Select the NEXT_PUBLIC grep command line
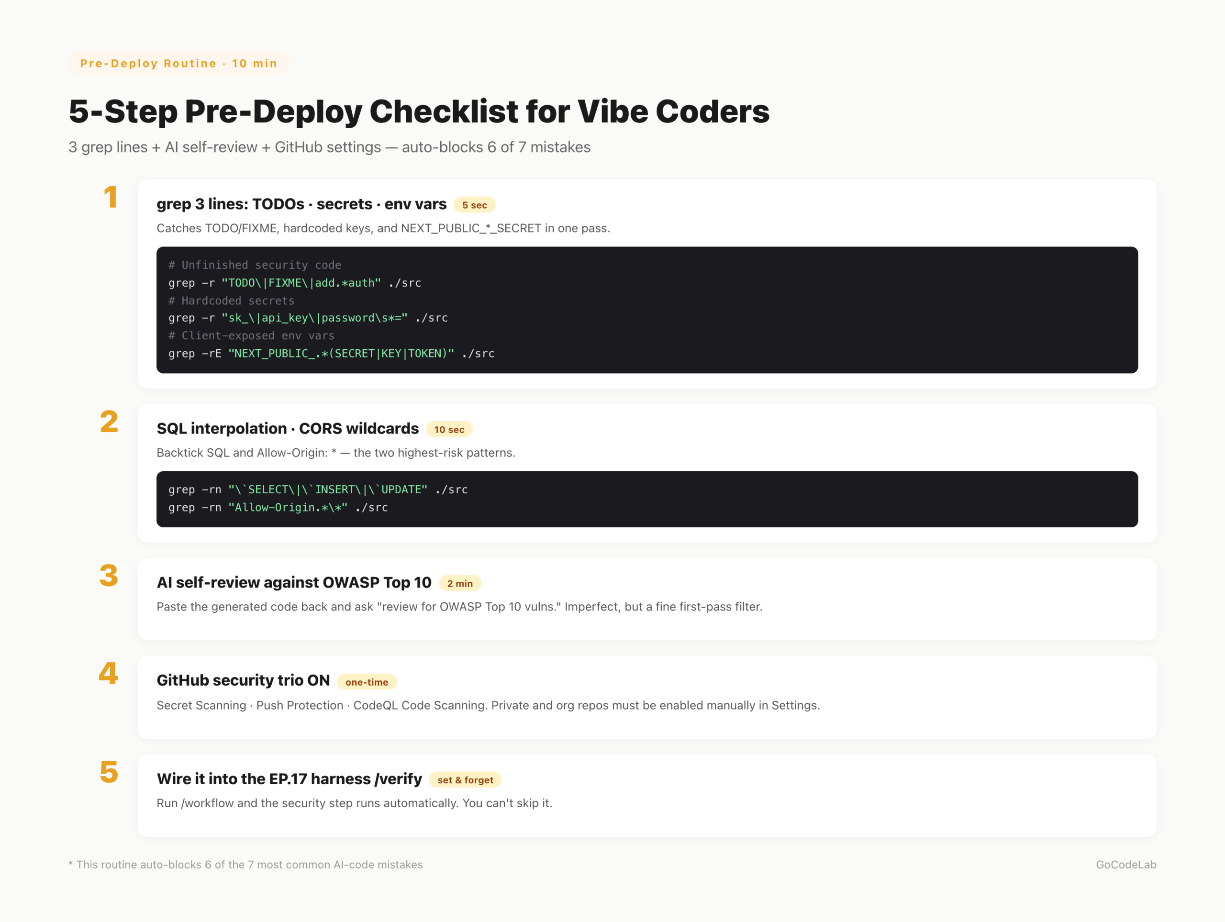Image resolution: width=1225 pixels, height=922 pixels. (x=331, y=353)
